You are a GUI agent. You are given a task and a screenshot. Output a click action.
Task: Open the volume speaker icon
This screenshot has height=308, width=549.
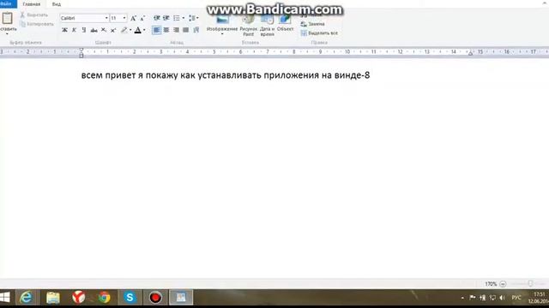pos(503,298)
